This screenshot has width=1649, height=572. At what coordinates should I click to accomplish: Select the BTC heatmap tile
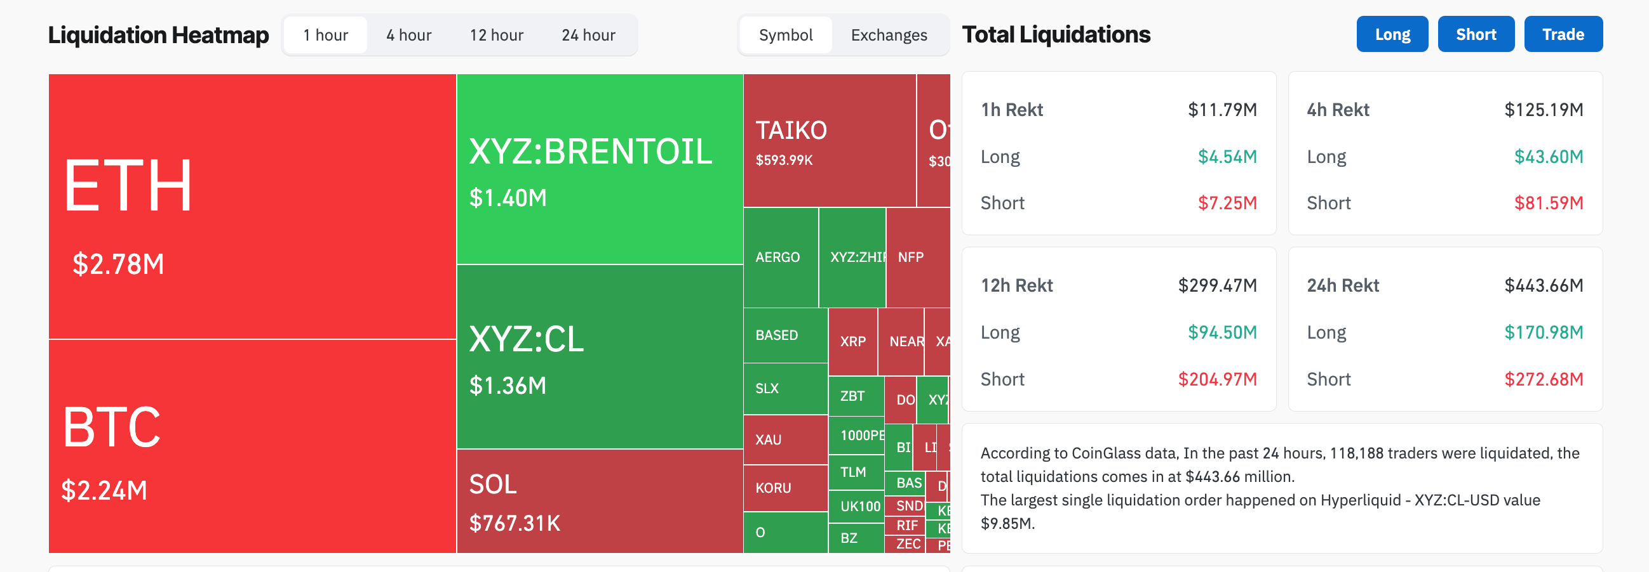(x=252, y=446)
